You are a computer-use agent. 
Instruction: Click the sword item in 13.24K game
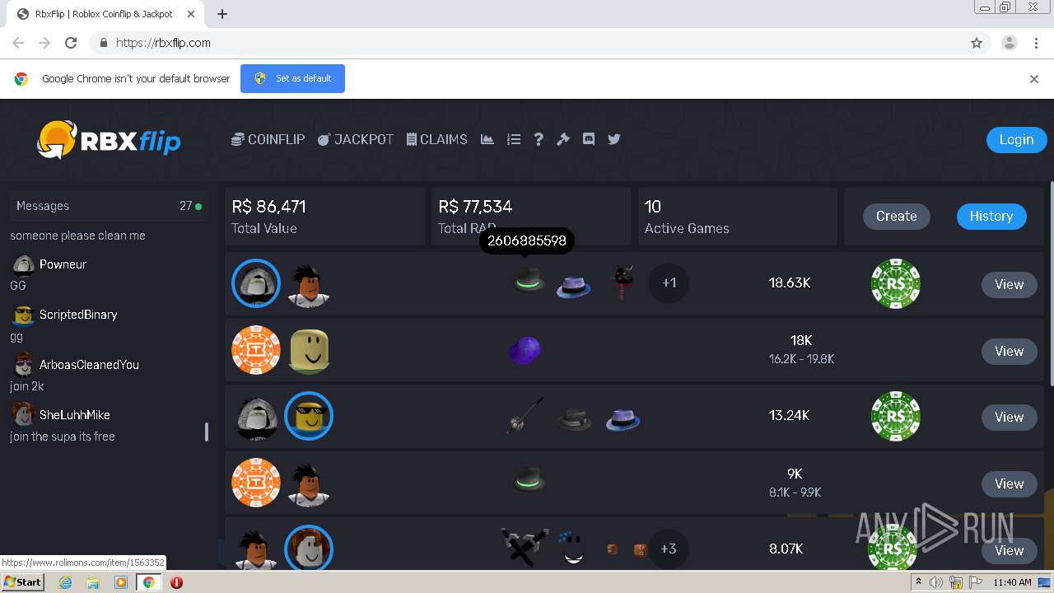pos(525,415)
